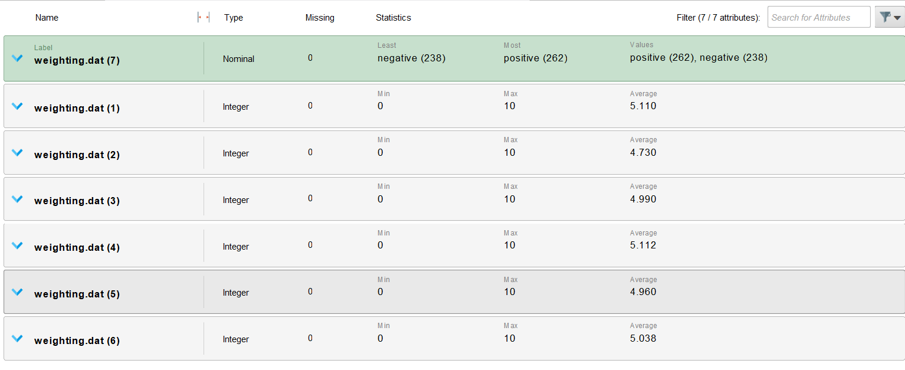
Task: Select the weighting.dat (5) attribute name
Action: pyautogui.click(x=77, y=294)
